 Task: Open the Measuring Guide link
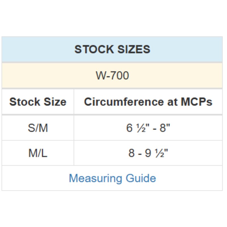pos(112,178)
